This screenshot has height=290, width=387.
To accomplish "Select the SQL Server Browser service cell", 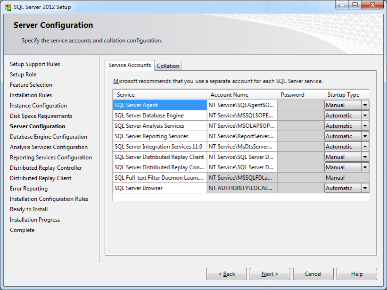I will click(x=160, y=188).
